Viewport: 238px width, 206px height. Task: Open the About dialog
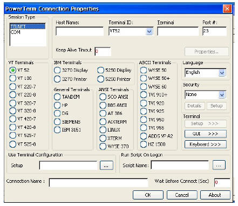(215, 195)
